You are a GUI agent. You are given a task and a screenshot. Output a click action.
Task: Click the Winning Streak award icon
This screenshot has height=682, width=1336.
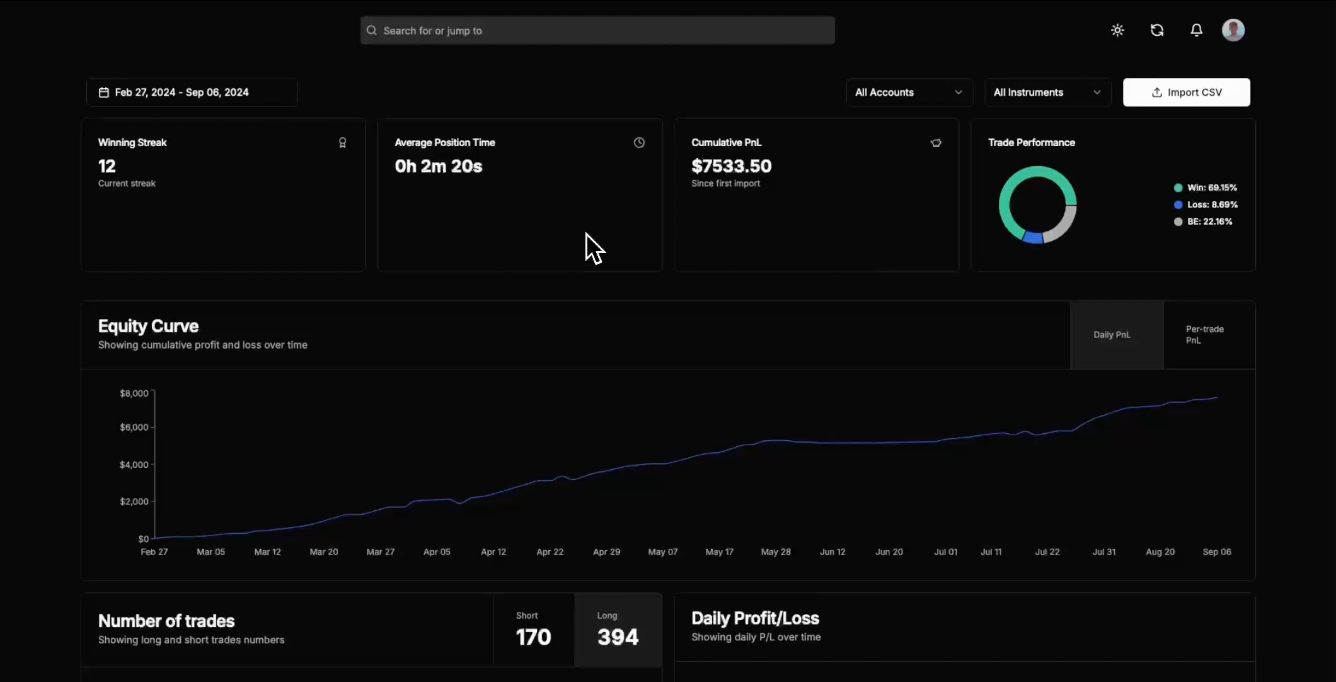342,143
